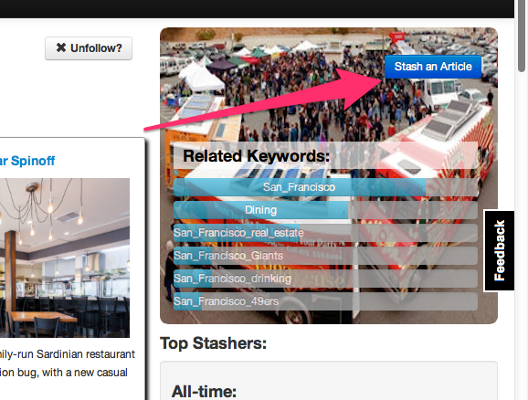Viewport: 528px width, 400px height.
Task: Open the San_Francisco_Giants keyword
Action: [325, 256]
